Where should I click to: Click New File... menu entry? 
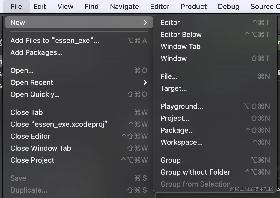click(169, 76)
